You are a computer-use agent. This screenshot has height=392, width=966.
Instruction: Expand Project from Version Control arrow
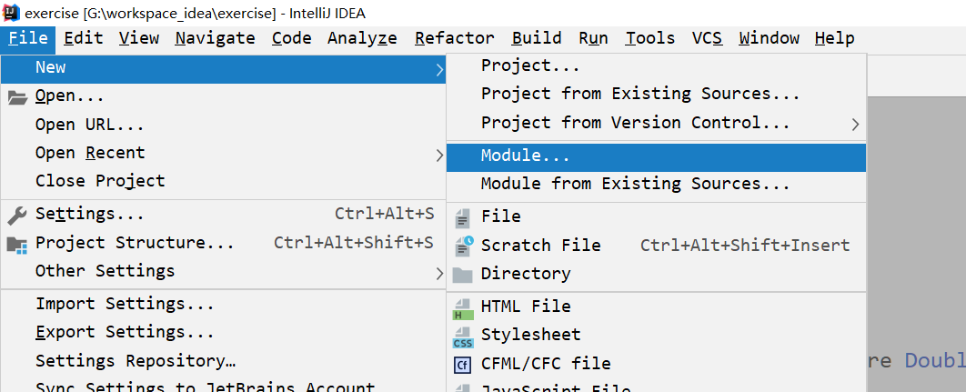[855, 123]
